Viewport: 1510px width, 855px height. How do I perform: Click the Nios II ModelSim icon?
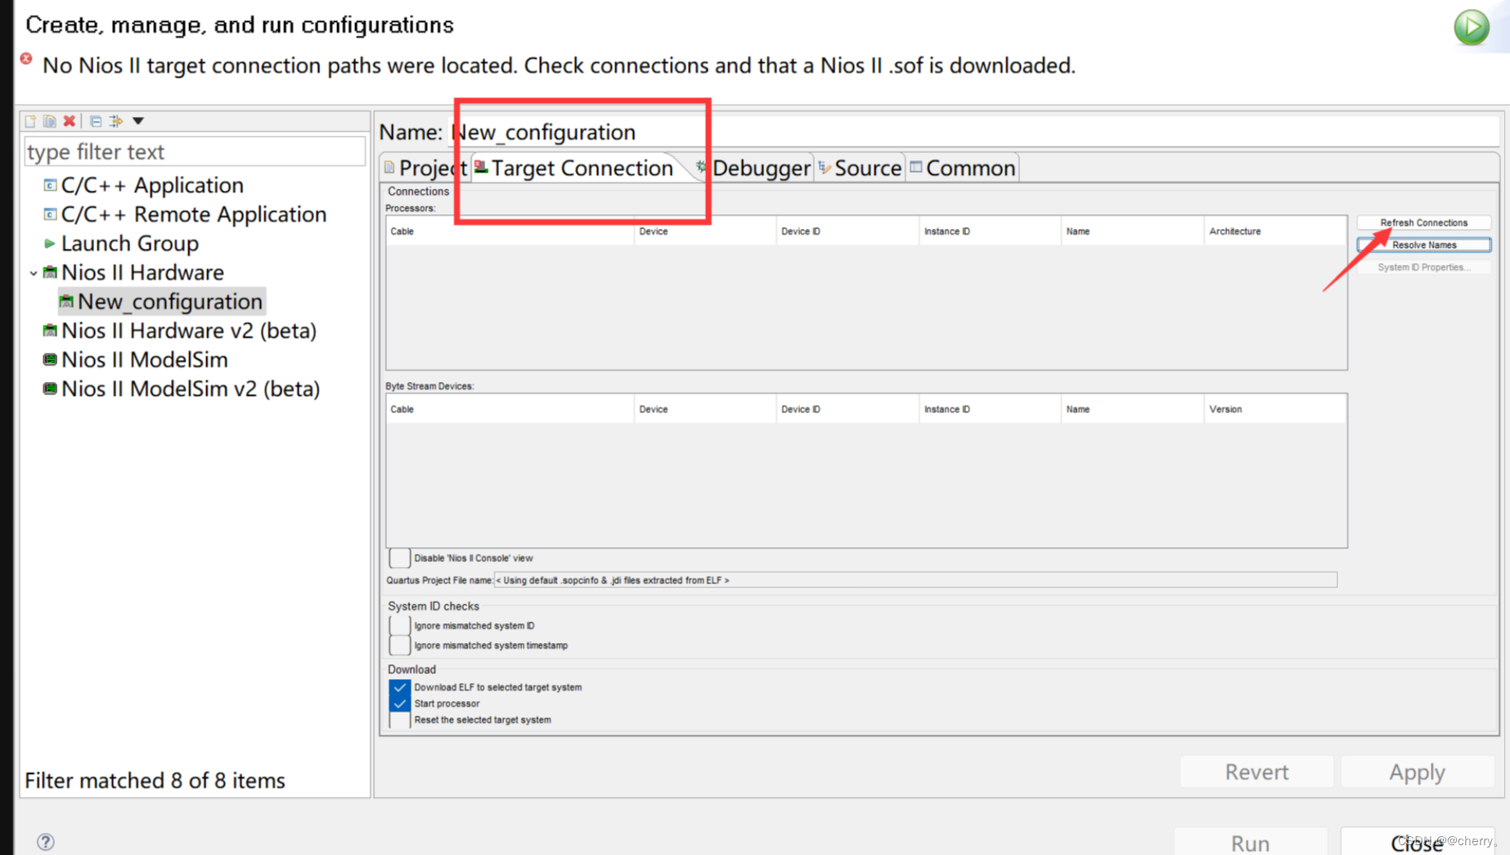(50, 360)
